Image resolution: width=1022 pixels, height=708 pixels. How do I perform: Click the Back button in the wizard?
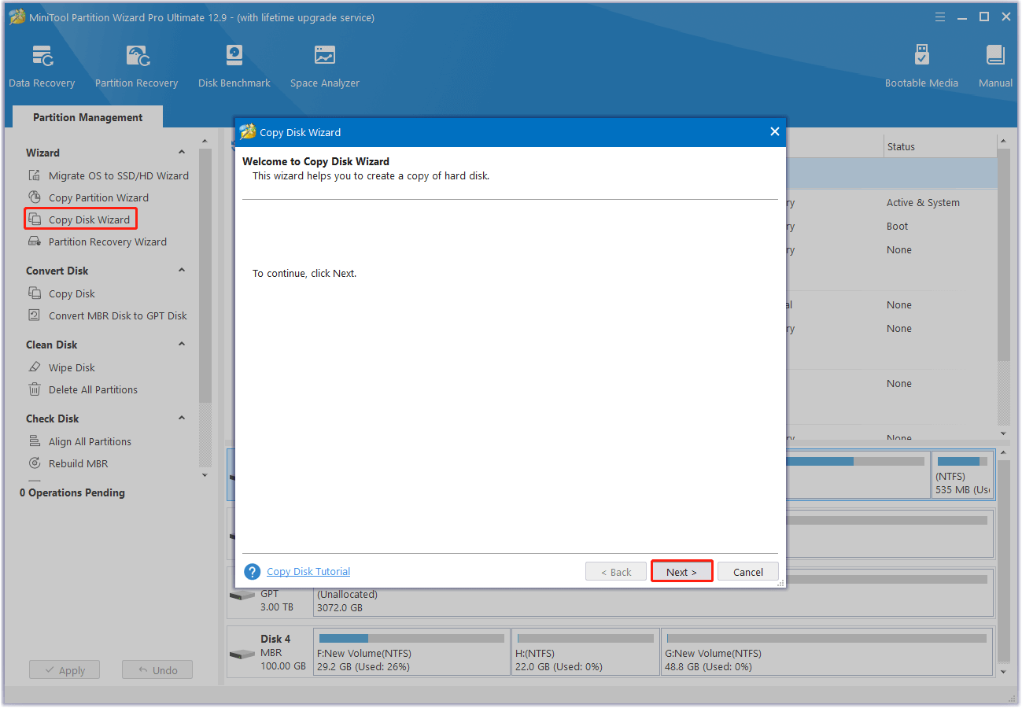[616, 572]
